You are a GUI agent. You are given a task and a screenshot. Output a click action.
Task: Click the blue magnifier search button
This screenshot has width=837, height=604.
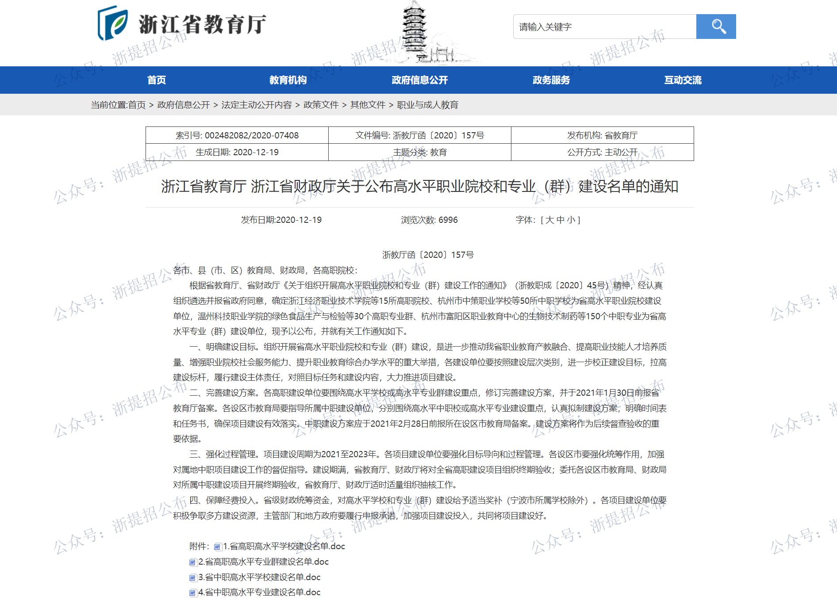click(715, 27)
